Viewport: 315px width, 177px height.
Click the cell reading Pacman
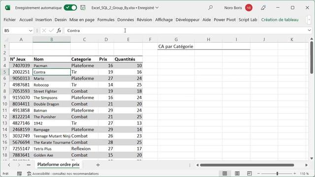coord(52,65)
